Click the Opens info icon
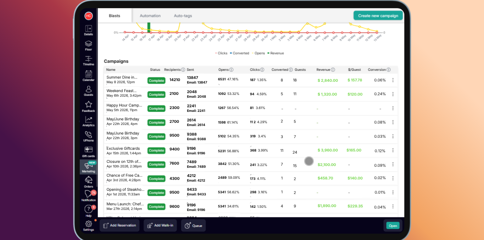The height and width of the screenshot is (240, 484). point(231,70)
